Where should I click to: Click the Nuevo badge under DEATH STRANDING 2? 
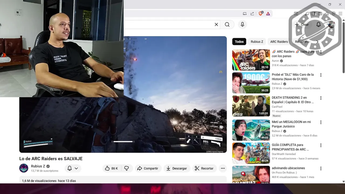point(277,116)
